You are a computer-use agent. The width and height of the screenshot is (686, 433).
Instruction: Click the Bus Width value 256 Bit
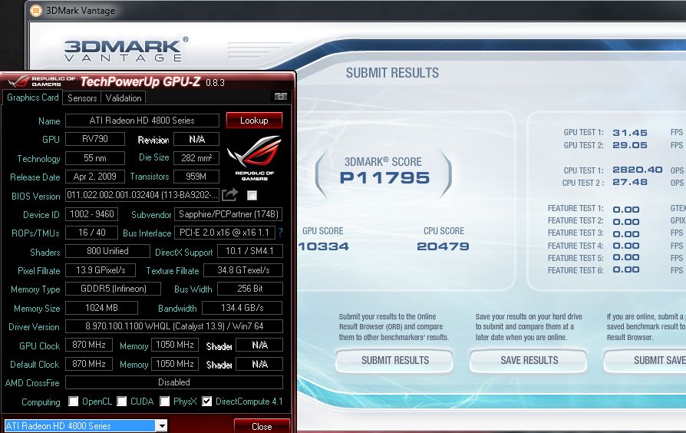point(250,289)
